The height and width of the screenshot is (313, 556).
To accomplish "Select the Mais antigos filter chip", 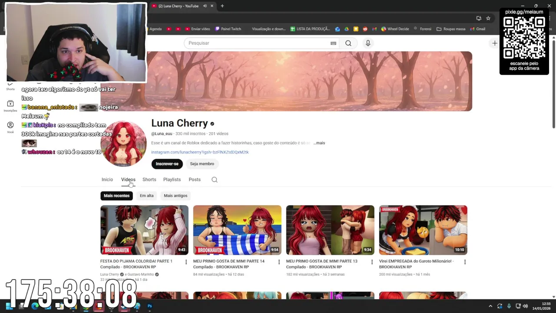I will [x=175, y=196].
